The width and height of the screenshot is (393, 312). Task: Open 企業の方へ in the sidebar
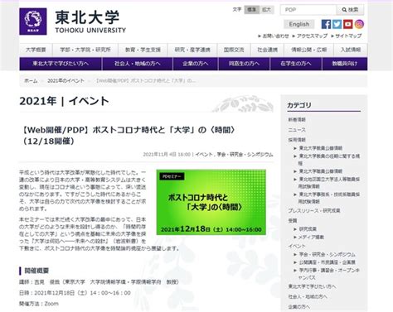(299, 306)
